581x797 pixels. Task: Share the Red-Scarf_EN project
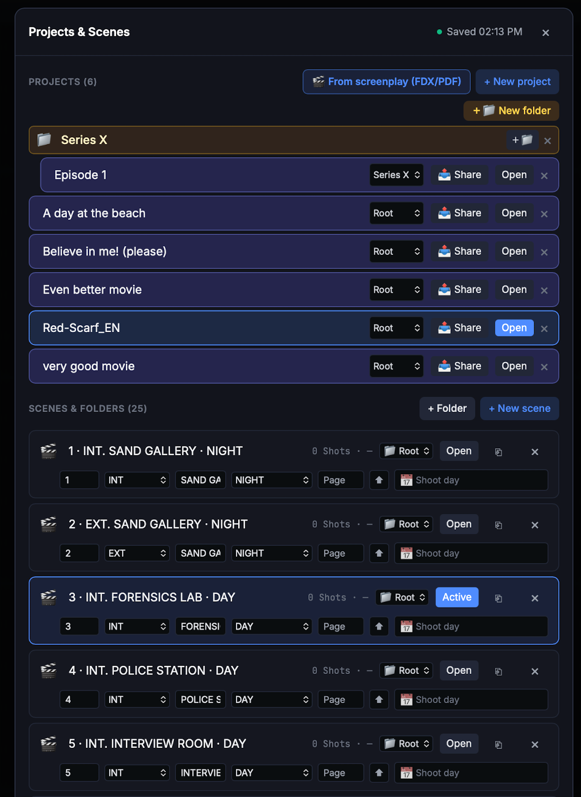click(x=460, y=328)
